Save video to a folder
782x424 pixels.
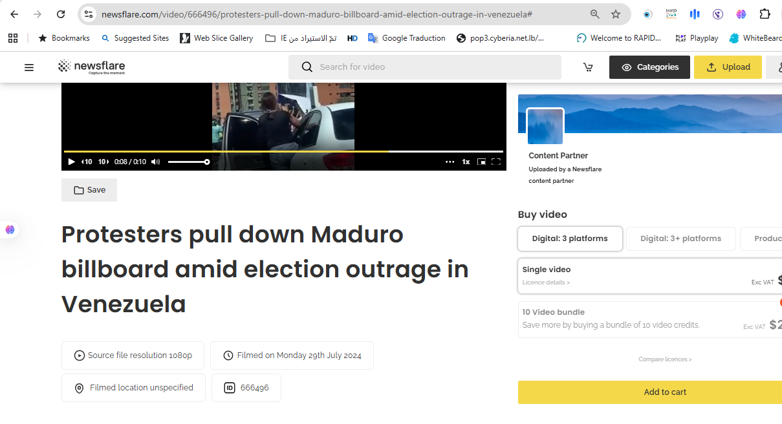coord(89,190)
